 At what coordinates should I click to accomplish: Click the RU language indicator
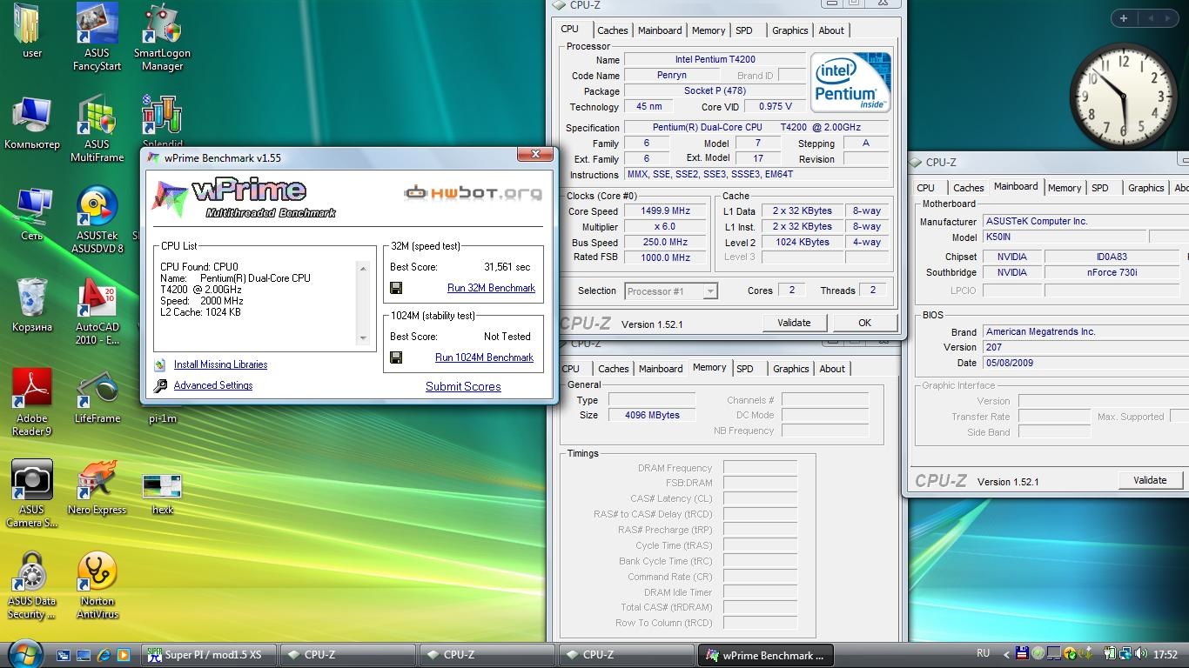click(983, 654)
